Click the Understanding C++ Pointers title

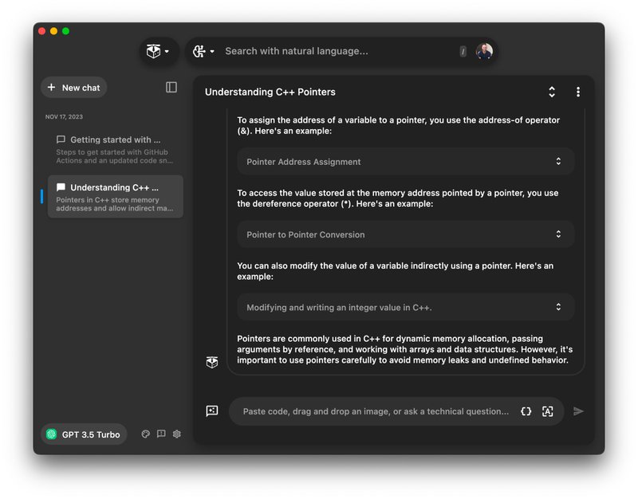pyautogui.click(x=270, y=92)
